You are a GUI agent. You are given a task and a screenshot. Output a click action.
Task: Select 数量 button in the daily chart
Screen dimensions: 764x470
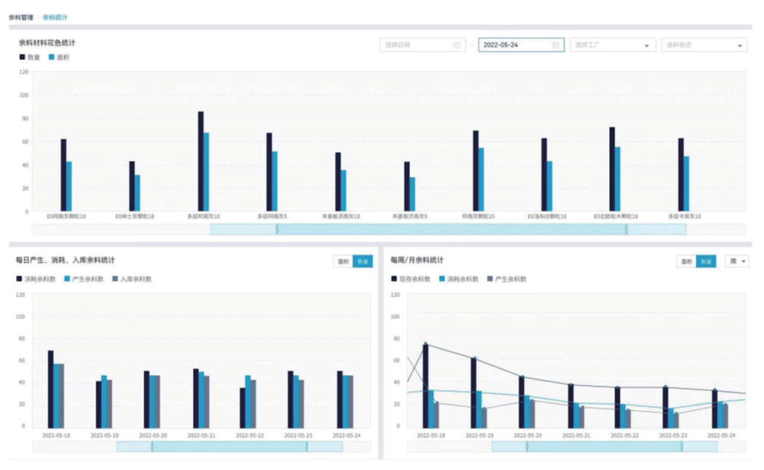coord(363,261)
